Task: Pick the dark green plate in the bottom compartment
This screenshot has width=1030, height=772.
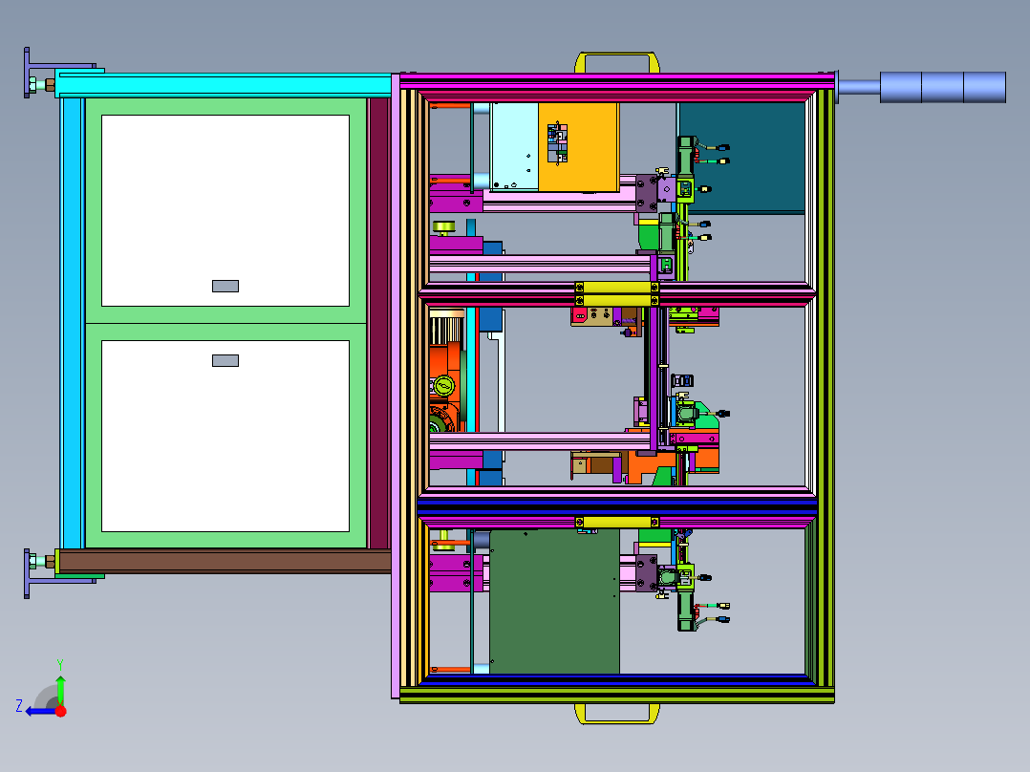Action: click(553, 602)
